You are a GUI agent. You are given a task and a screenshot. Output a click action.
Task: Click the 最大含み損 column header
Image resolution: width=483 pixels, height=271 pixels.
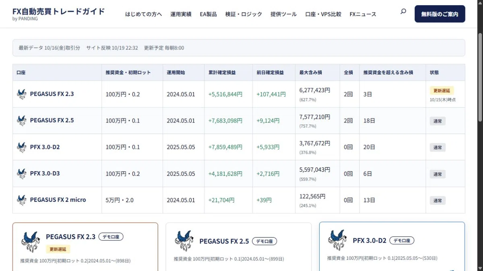311,73
